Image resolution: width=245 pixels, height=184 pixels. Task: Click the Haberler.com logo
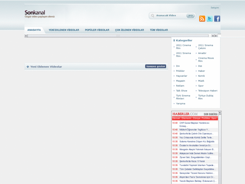click(x=185, y=114)
